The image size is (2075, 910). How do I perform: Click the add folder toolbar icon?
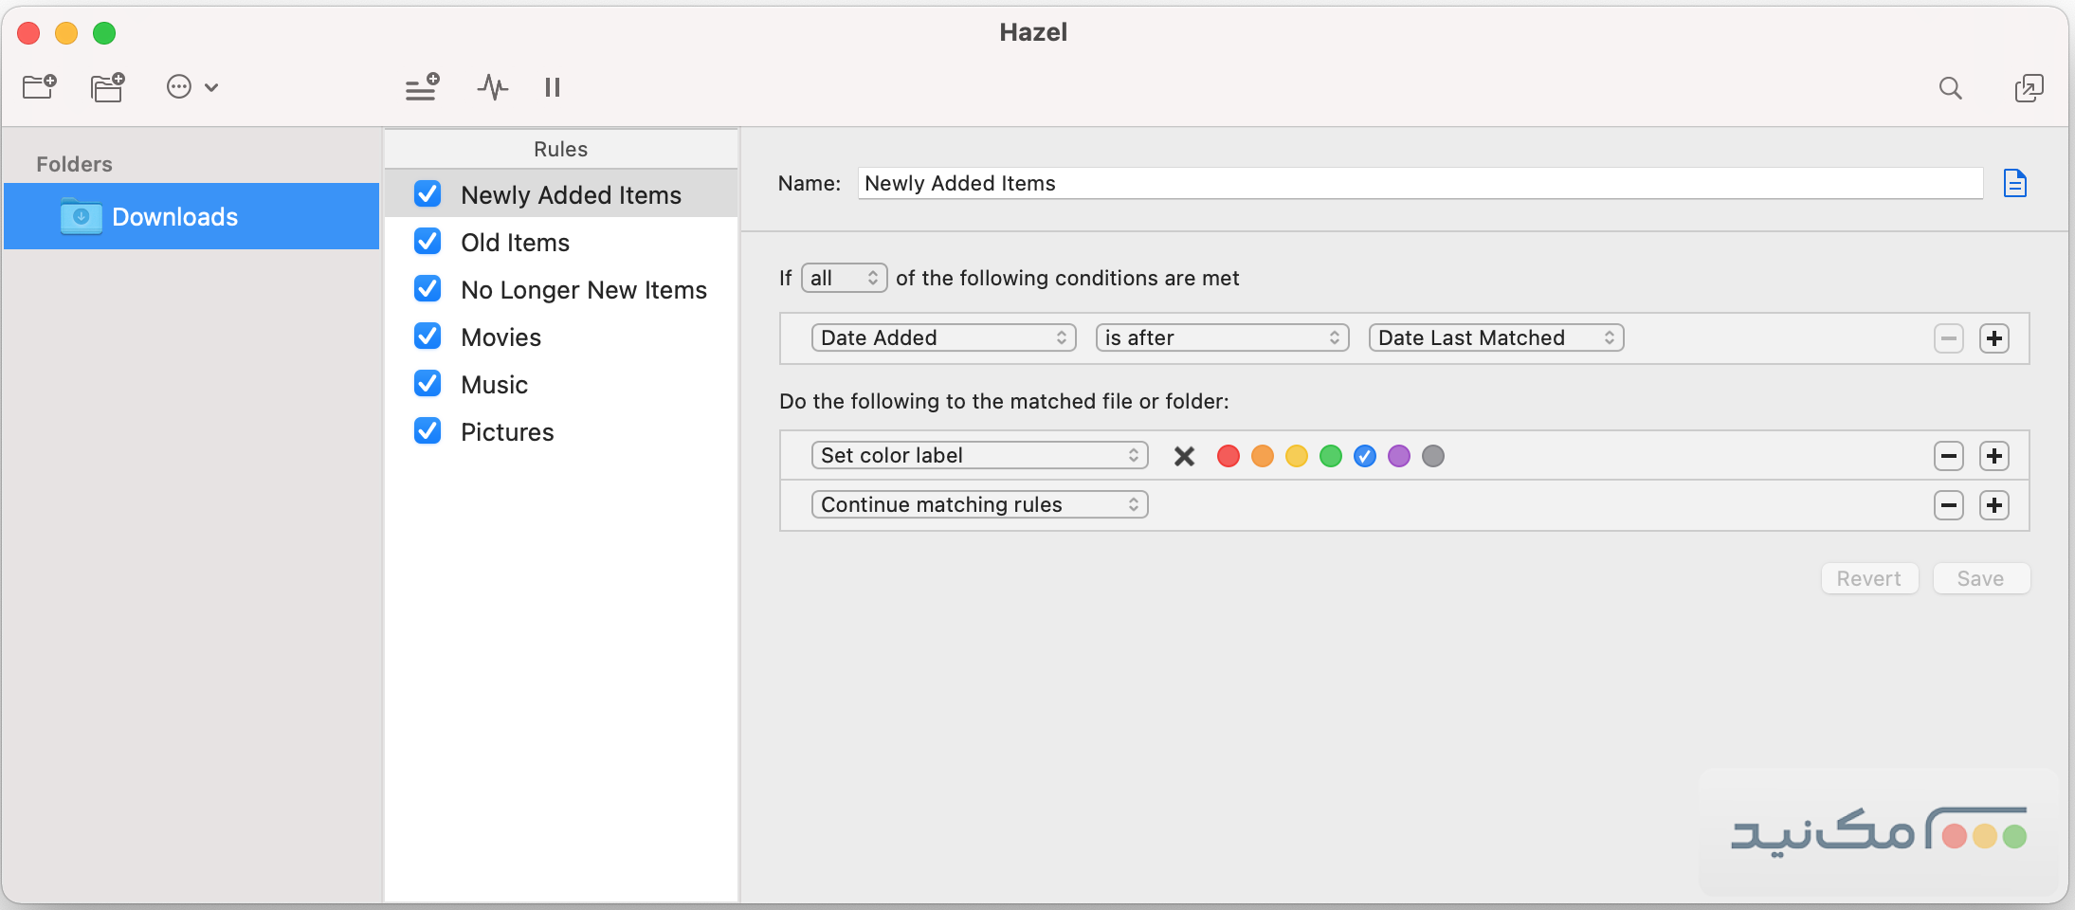40,87
